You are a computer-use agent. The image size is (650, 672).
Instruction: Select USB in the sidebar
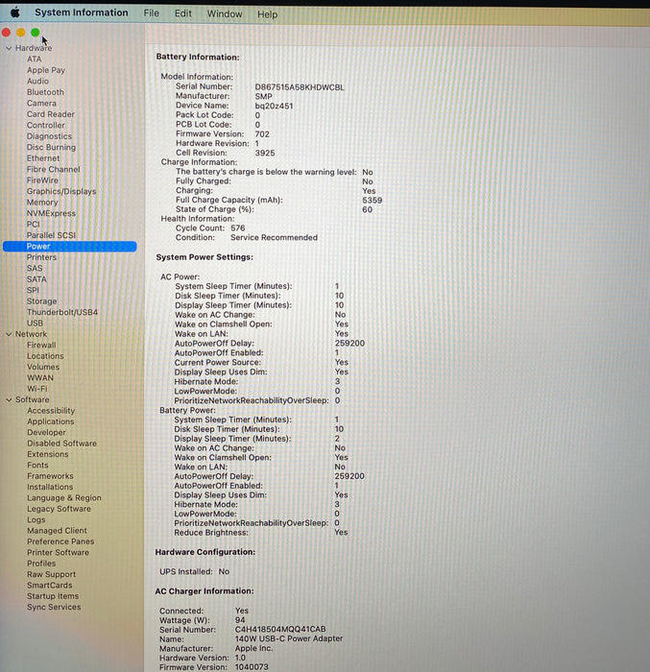click(x=36, y=324)
